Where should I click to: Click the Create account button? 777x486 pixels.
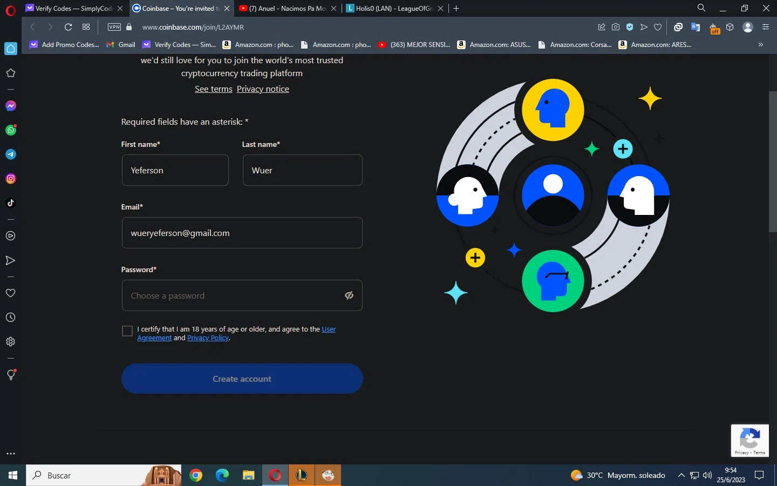point(242,379)
